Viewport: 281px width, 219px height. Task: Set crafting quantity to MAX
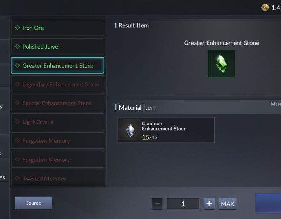point(228,204)
